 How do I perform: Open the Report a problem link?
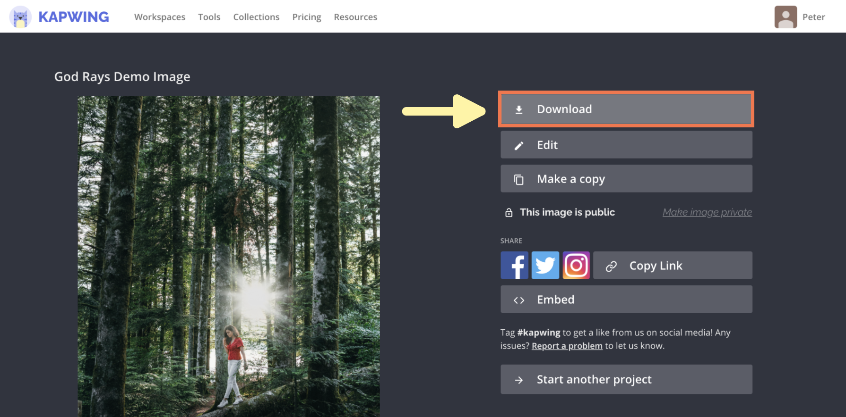click(x=567, y=346)
